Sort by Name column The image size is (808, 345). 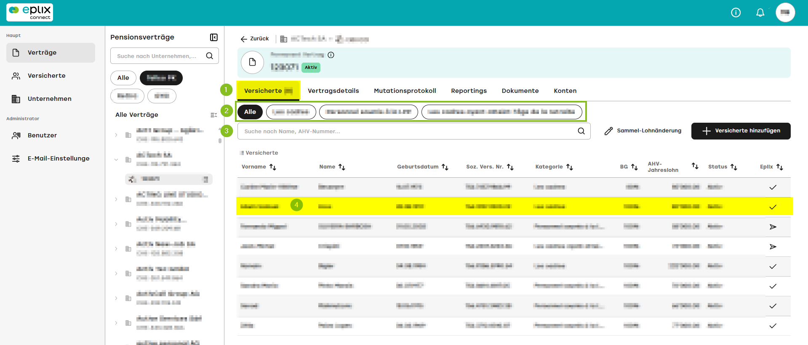click(x=342, y=167)
